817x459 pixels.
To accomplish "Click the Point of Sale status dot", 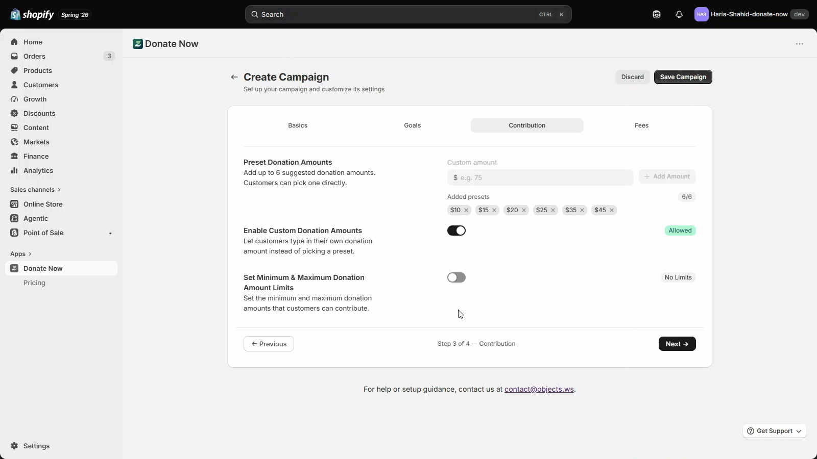I will tap(110, 233).
